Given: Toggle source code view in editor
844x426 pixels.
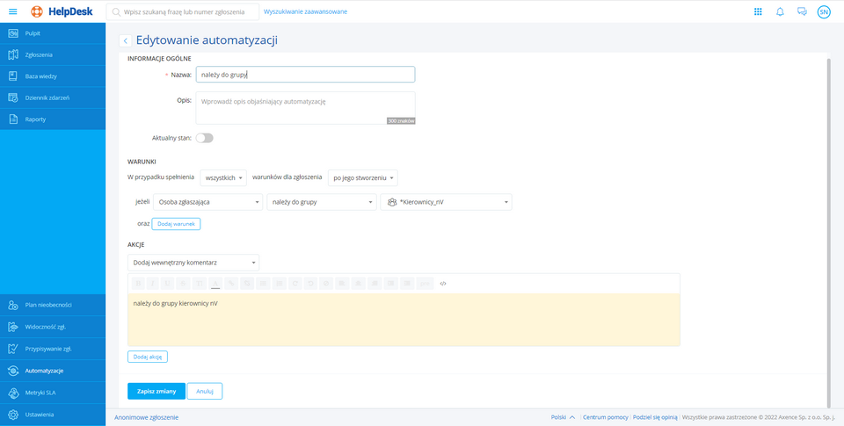Looking at the screenshot, I should tap(443, 284).
